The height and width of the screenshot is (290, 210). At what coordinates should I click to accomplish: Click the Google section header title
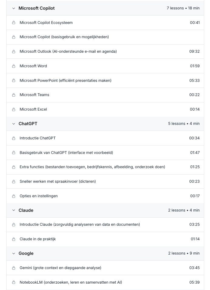(x=26, y=253)
